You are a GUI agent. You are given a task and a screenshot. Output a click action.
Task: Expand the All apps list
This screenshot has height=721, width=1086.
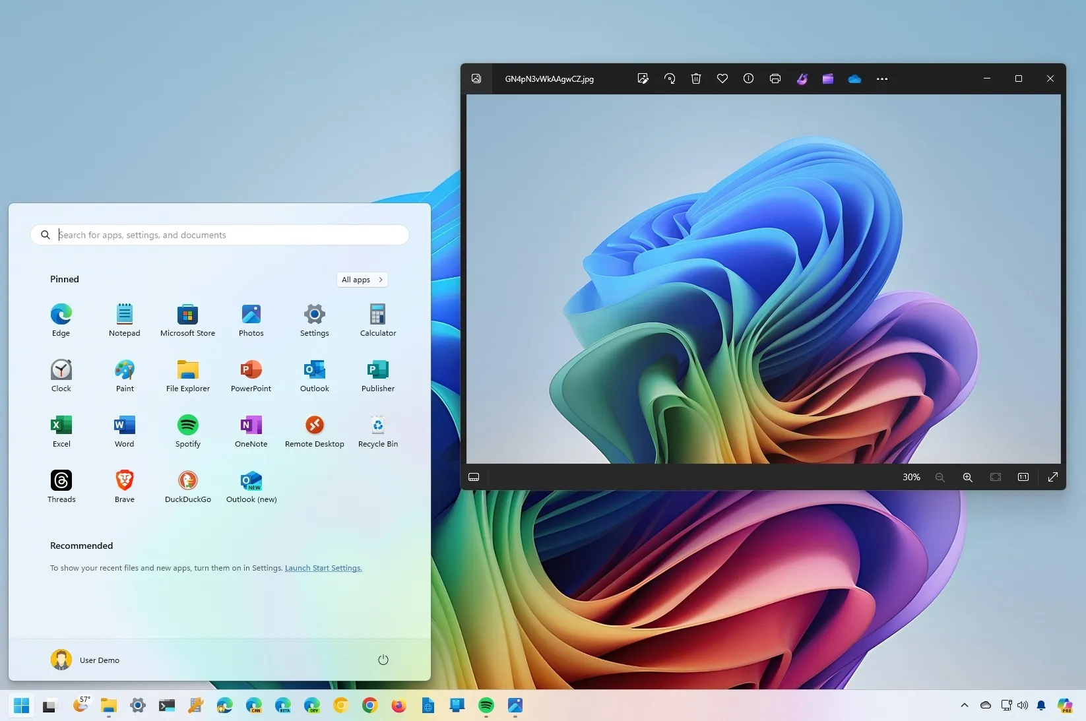click(x=362, y=280)
